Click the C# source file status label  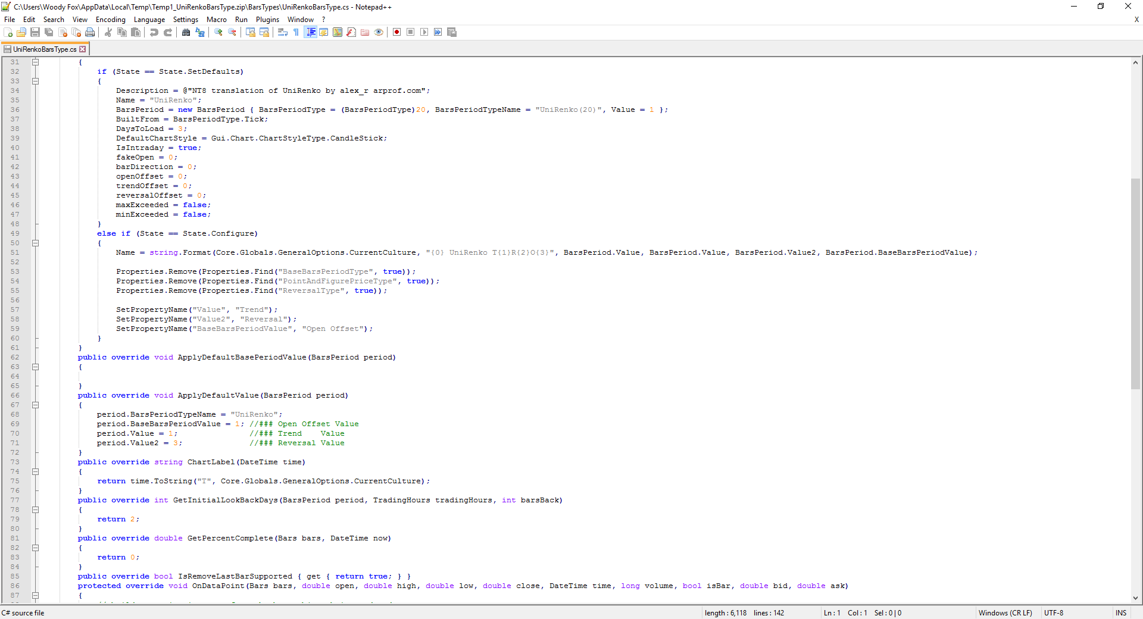click(23, 613)
